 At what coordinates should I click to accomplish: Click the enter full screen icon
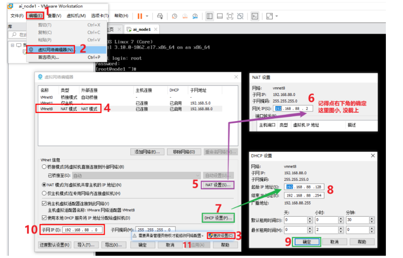[230, 16]
